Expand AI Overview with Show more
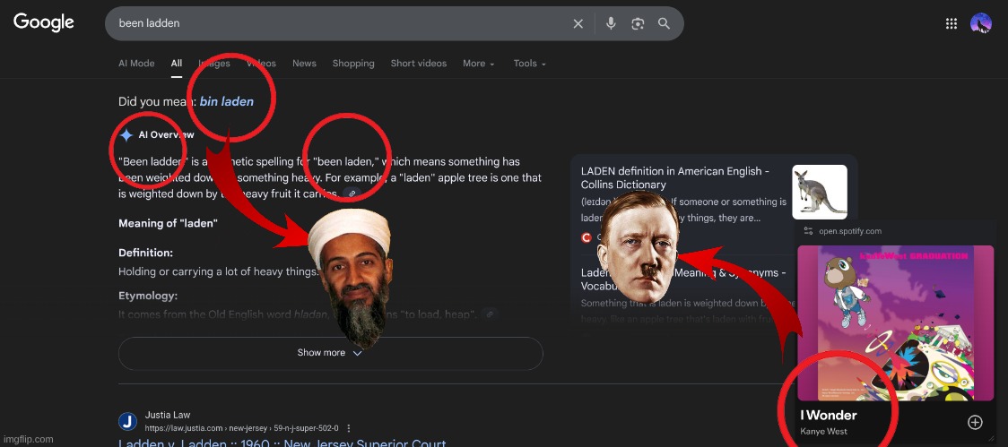Image resolution: width=1008 pixels, height=447 pixels. pyautogui.click(x=330, y=353)
